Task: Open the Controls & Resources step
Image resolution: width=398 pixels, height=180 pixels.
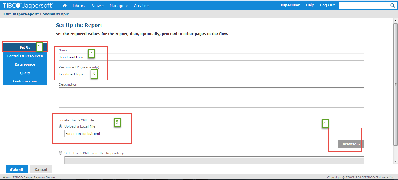Action: tap(25, 56)
